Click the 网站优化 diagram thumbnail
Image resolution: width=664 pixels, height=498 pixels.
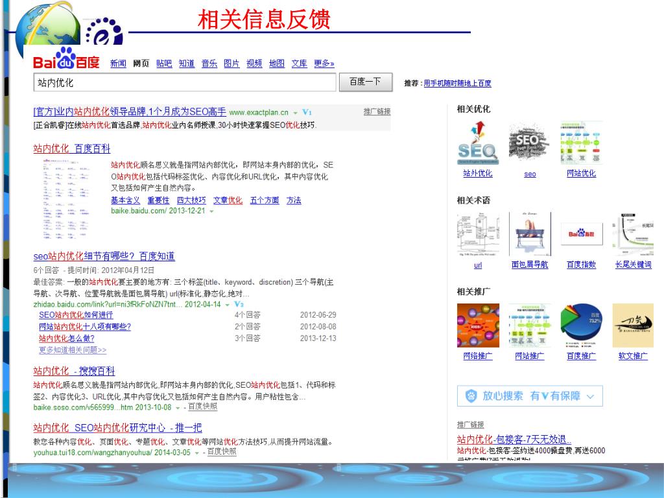point(582,143)
